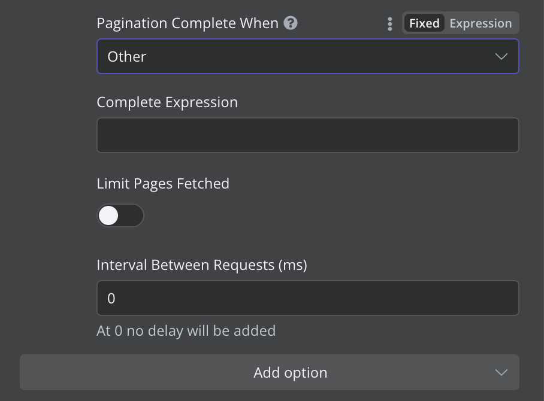The image size is (544, 401).
Task: Click the white knob of the Limit Pages toggle
Action: click(x=108, y=215)
